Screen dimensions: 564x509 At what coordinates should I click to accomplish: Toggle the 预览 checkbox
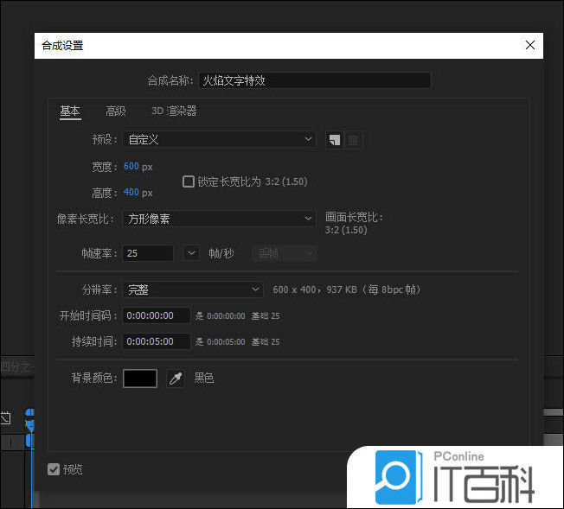pyautogui.click(x=54, y=469)
